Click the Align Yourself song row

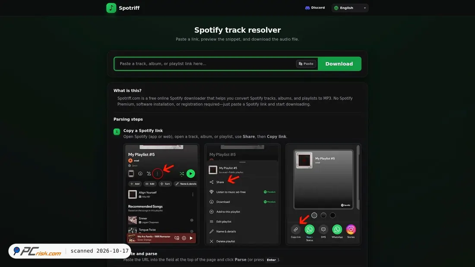click(x=161, y=195)
